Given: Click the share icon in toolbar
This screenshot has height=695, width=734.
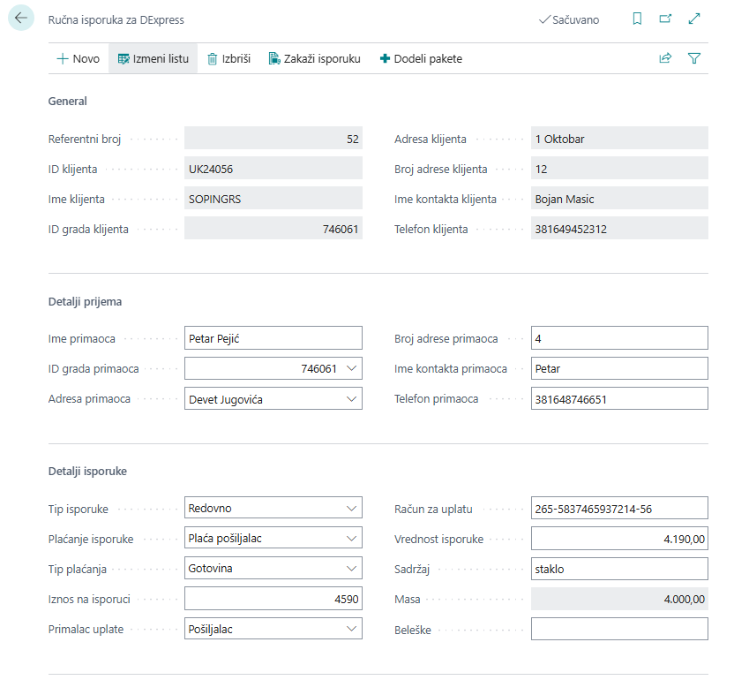Looking at the screenshot, I should [665, 58].
